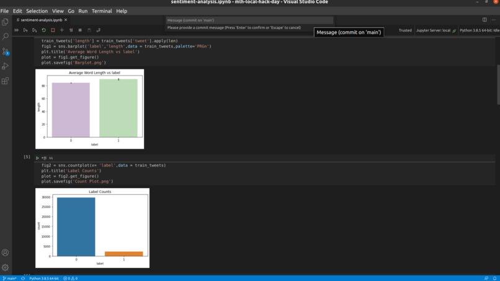Open the Search view in activity bar

point(5,37)
